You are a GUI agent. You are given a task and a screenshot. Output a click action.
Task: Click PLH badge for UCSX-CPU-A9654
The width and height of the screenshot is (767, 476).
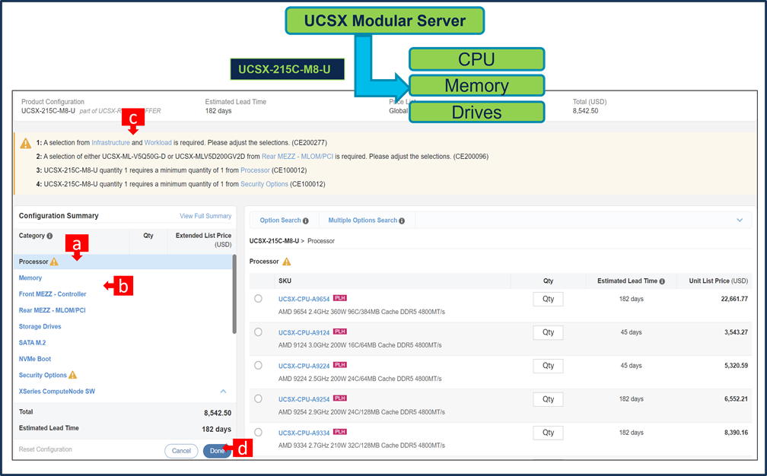coord(340,298)
